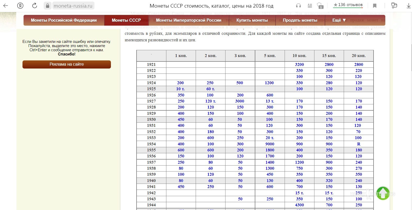Screen dimensions: 412x210
Task: Click the 1938 5 коп. value 1300
Action: click(270, 168)
